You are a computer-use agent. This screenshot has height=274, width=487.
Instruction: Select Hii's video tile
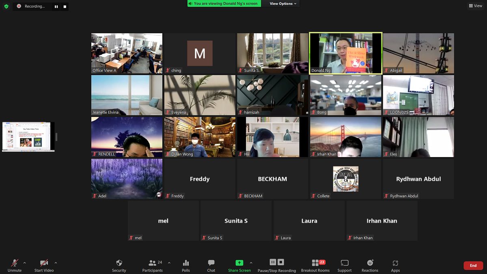[273, 137]
